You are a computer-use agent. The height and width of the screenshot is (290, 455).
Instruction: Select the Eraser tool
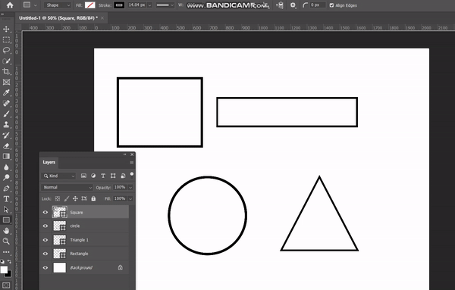click(6, 145)
